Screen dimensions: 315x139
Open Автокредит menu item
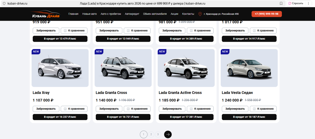(132, 14)
